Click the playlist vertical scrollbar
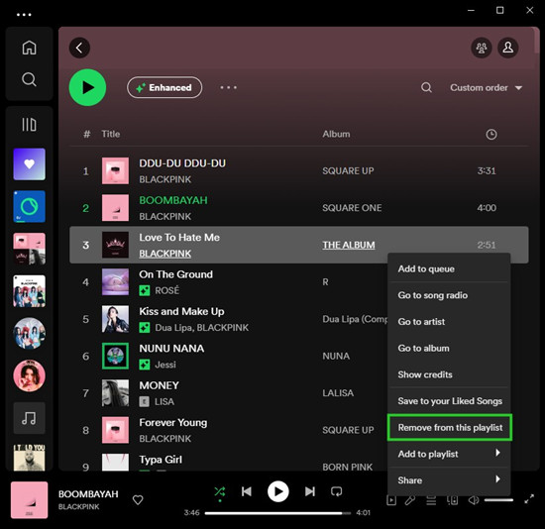 (x=537, y=40)
